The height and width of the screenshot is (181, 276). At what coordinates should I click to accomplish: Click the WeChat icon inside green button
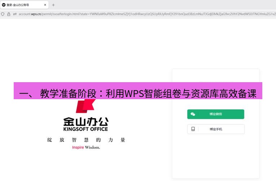193,114
